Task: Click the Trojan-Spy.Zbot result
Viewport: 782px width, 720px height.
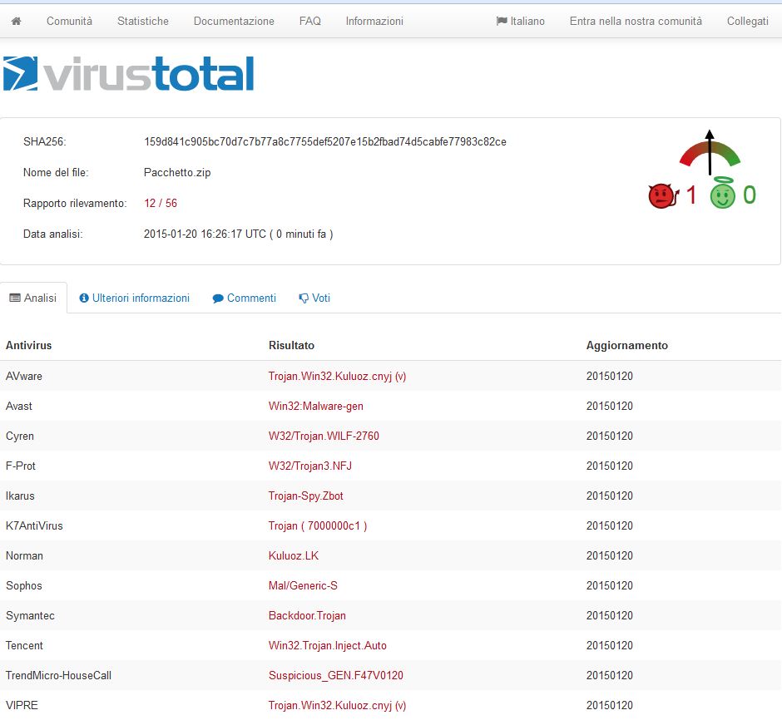Action: click(305, 496)
